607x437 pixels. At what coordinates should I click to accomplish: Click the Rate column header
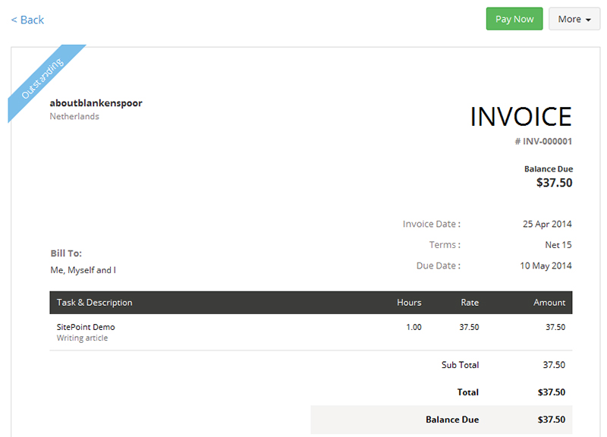point(470,303)
